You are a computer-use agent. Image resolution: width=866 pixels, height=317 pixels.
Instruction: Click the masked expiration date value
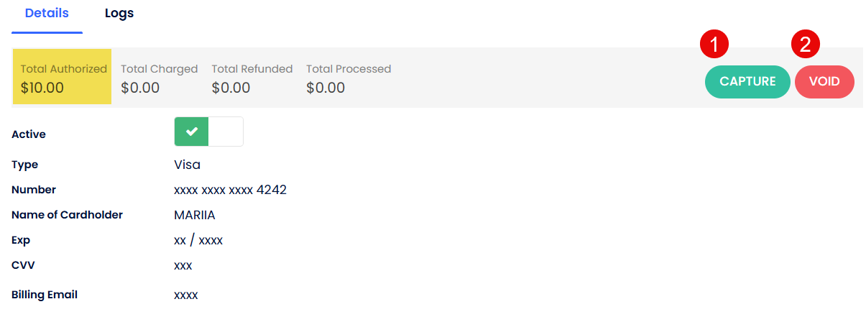(x=198, y=240)
